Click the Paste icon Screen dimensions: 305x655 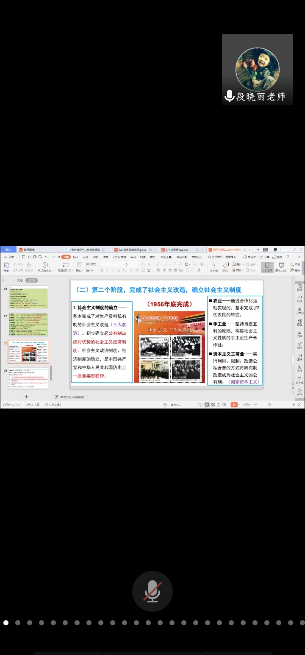coord(6,265)
